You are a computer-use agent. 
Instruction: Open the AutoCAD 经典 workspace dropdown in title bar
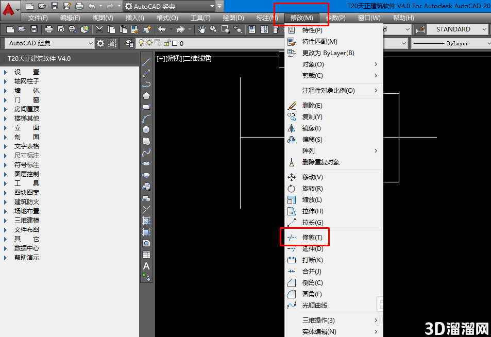pos(170,6)
